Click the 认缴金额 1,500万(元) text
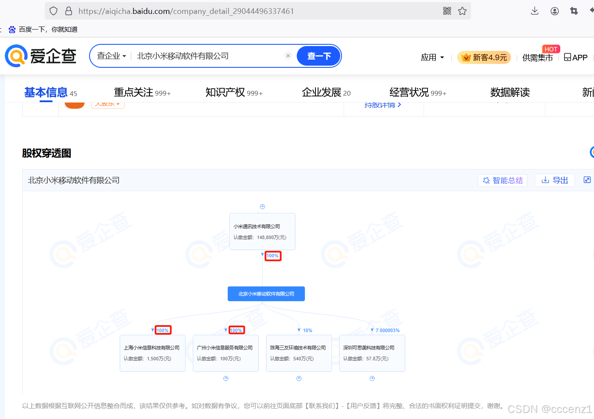Image resolution: width=594 pixels, height=419 pixels. tap(147, 359)
